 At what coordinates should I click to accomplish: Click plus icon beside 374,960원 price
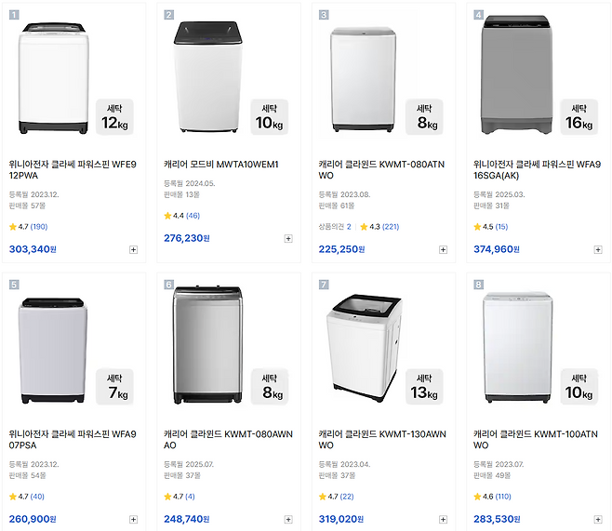click(598, 249)
